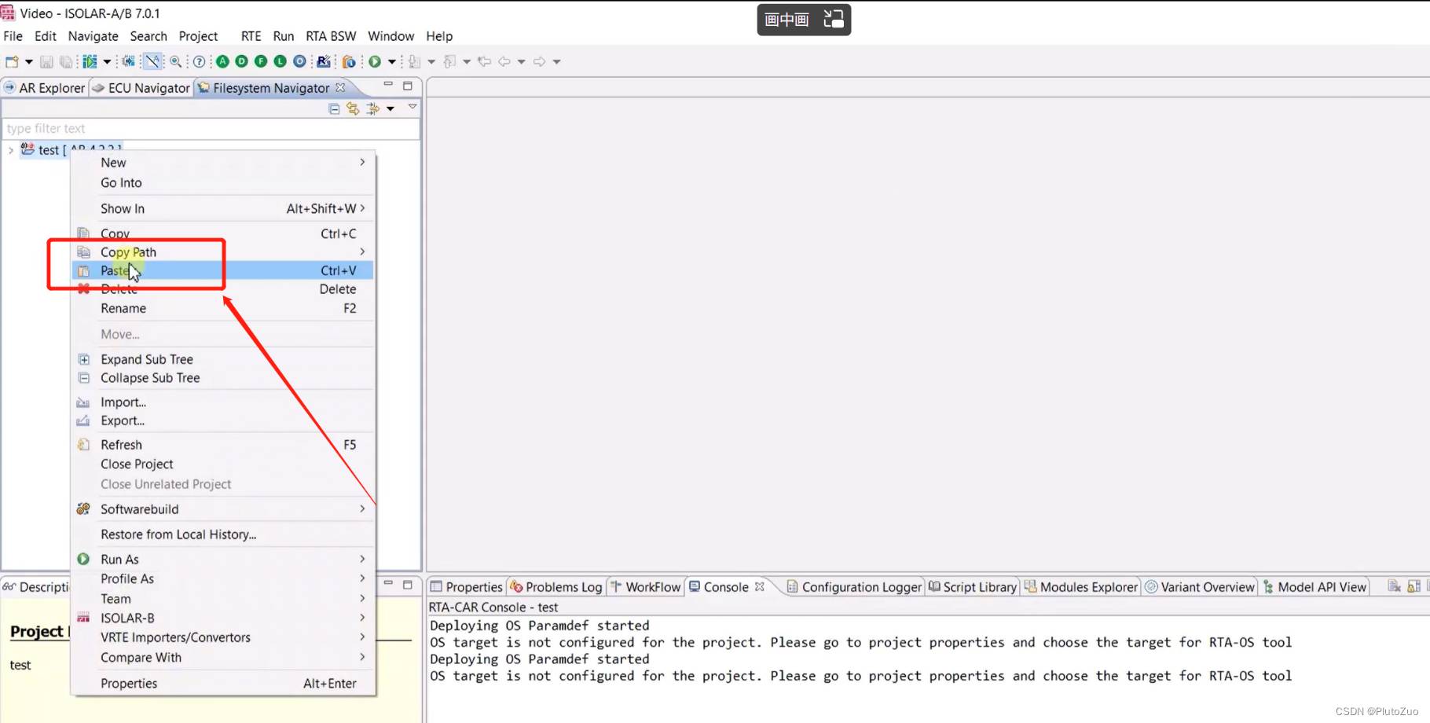
Task: Click the green circle D toolbar icon
Action: tap(242, 61)
